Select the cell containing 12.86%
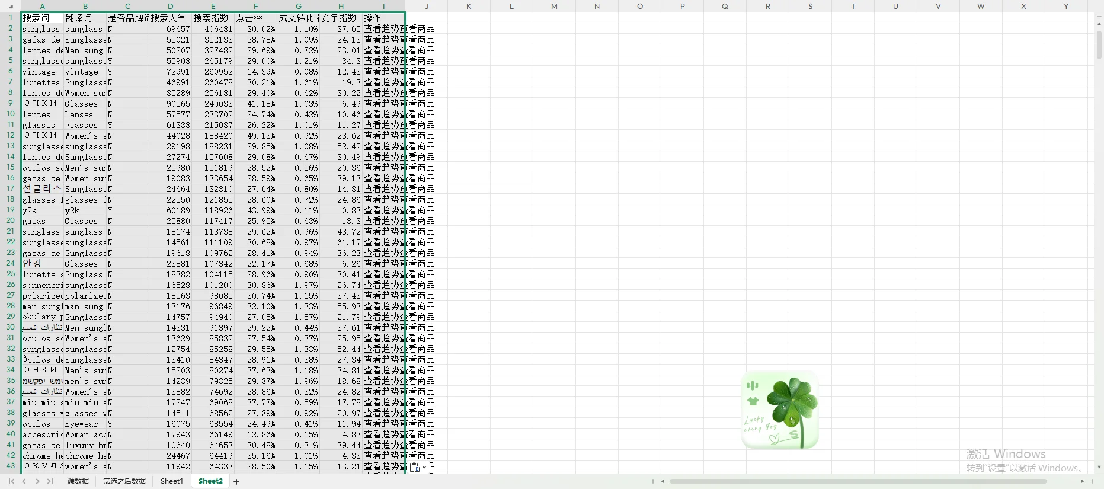This screenshot has width=1104, height=489. point(255,434)
